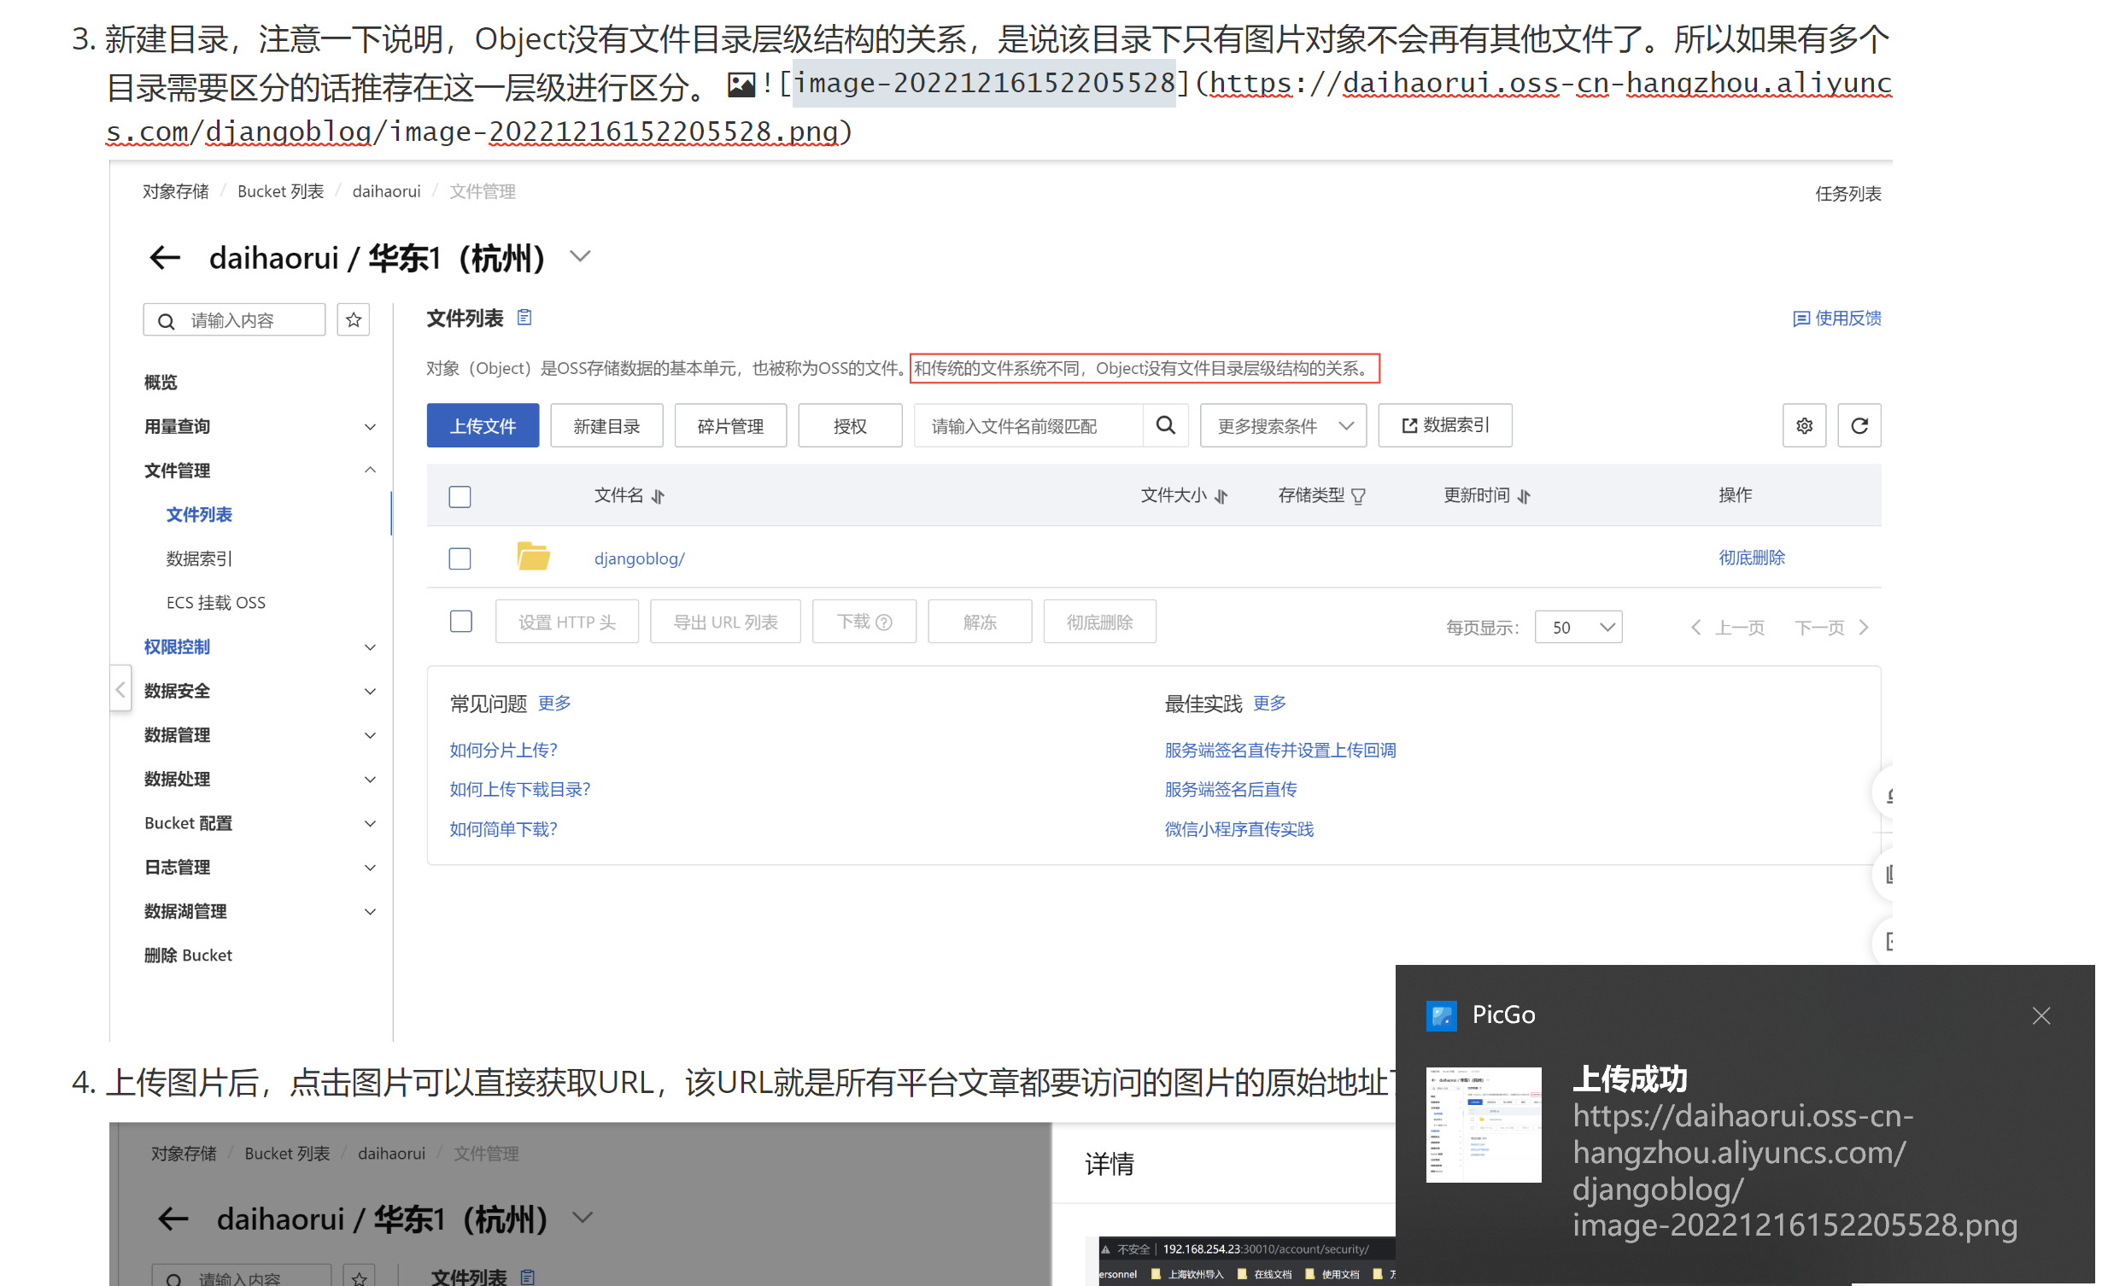Viewport: 2108px width, 1286px height.
Task: Click the 上传文件 button
Action: tap(484, 428)
